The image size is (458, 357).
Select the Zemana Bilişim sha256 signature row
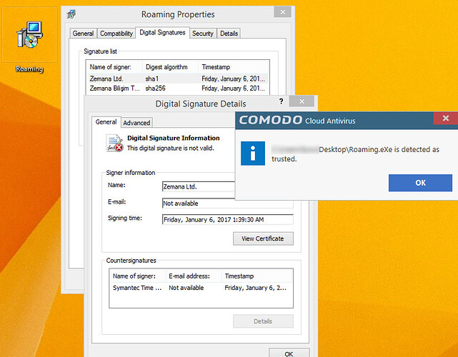(178, 88)
